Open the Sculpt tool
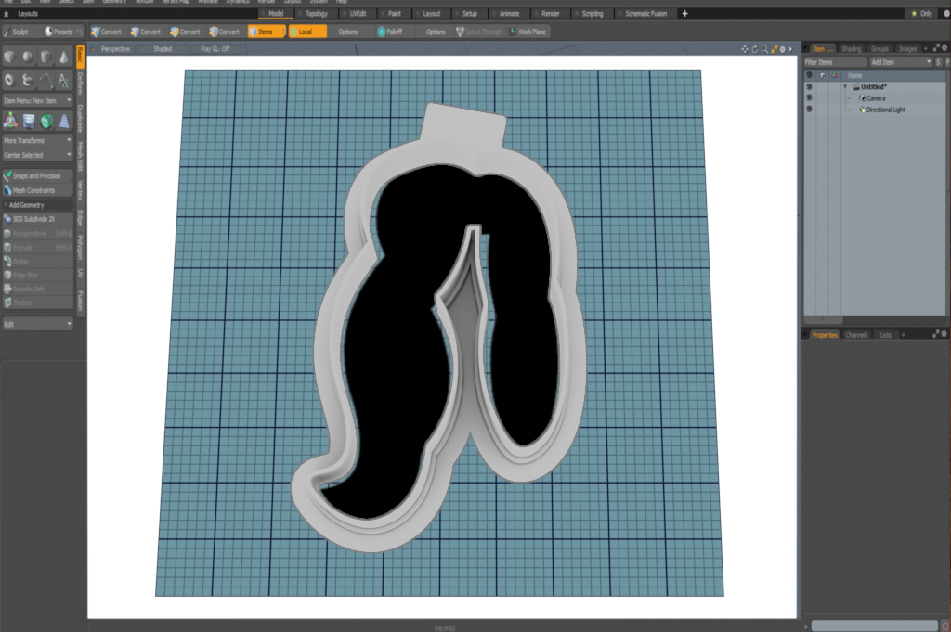Screen dimensions: 951x632 17,32
